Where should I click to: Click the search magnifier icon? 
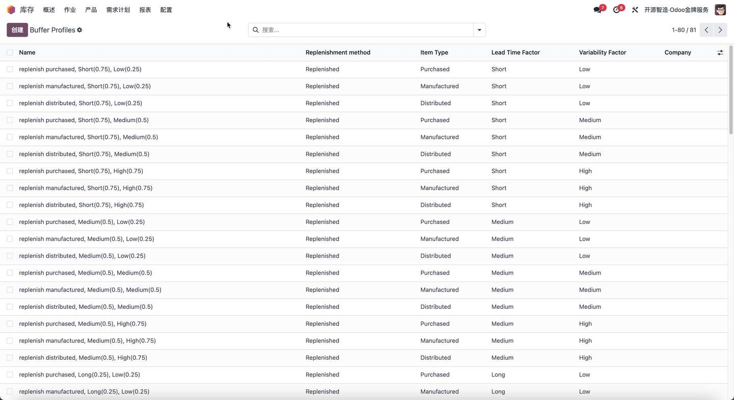point(256,30)
